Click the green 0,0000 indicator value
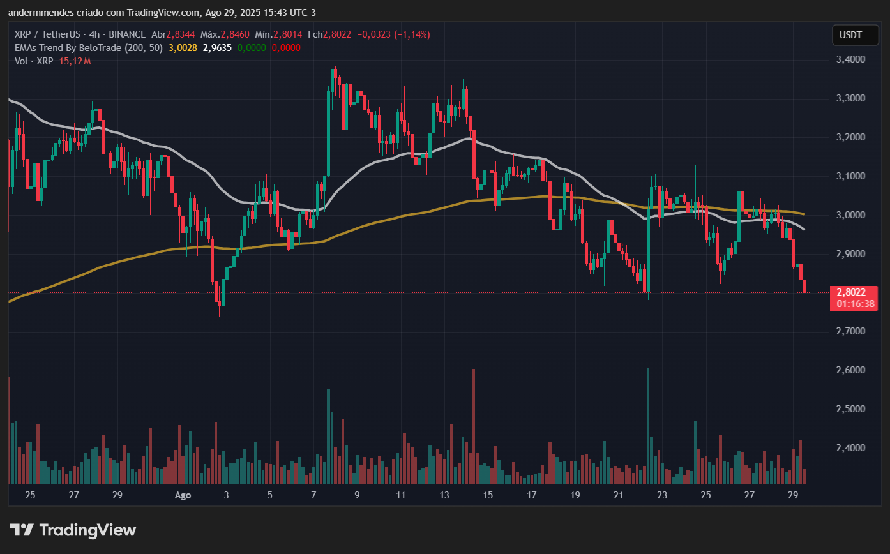Screen dimensions: 890x554 coord(250,48)
